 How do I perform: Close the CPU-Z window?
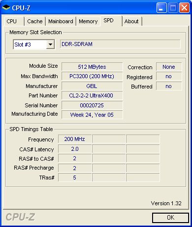(184, 8)
